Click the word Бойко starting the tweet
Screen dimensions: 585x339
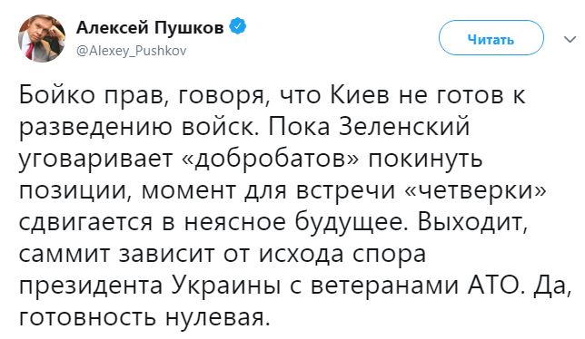click(x=57, y=94)
